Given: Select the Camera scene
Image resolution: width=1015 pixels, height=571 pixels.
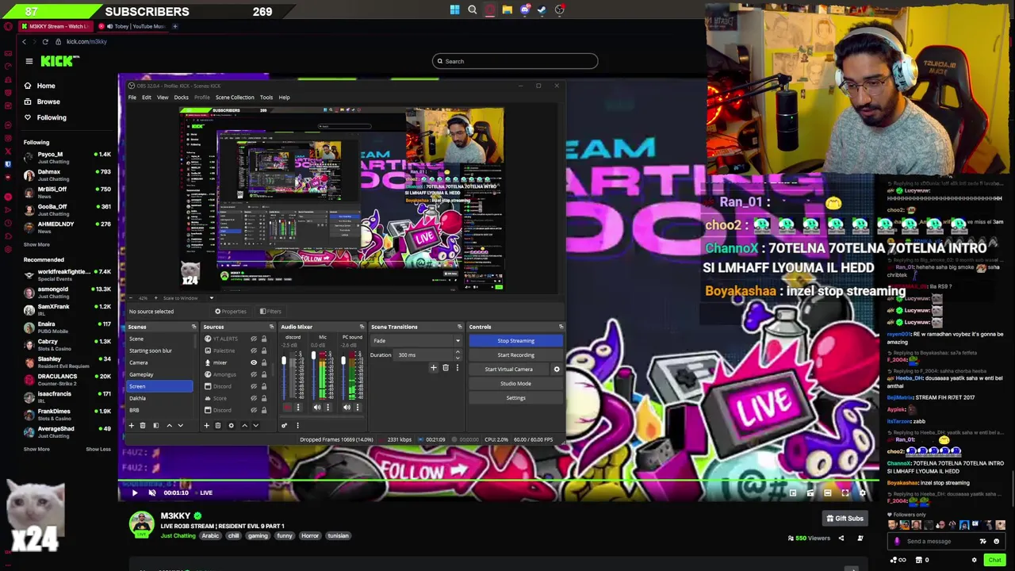Looking at the screenshot, I should pos(159,362).
